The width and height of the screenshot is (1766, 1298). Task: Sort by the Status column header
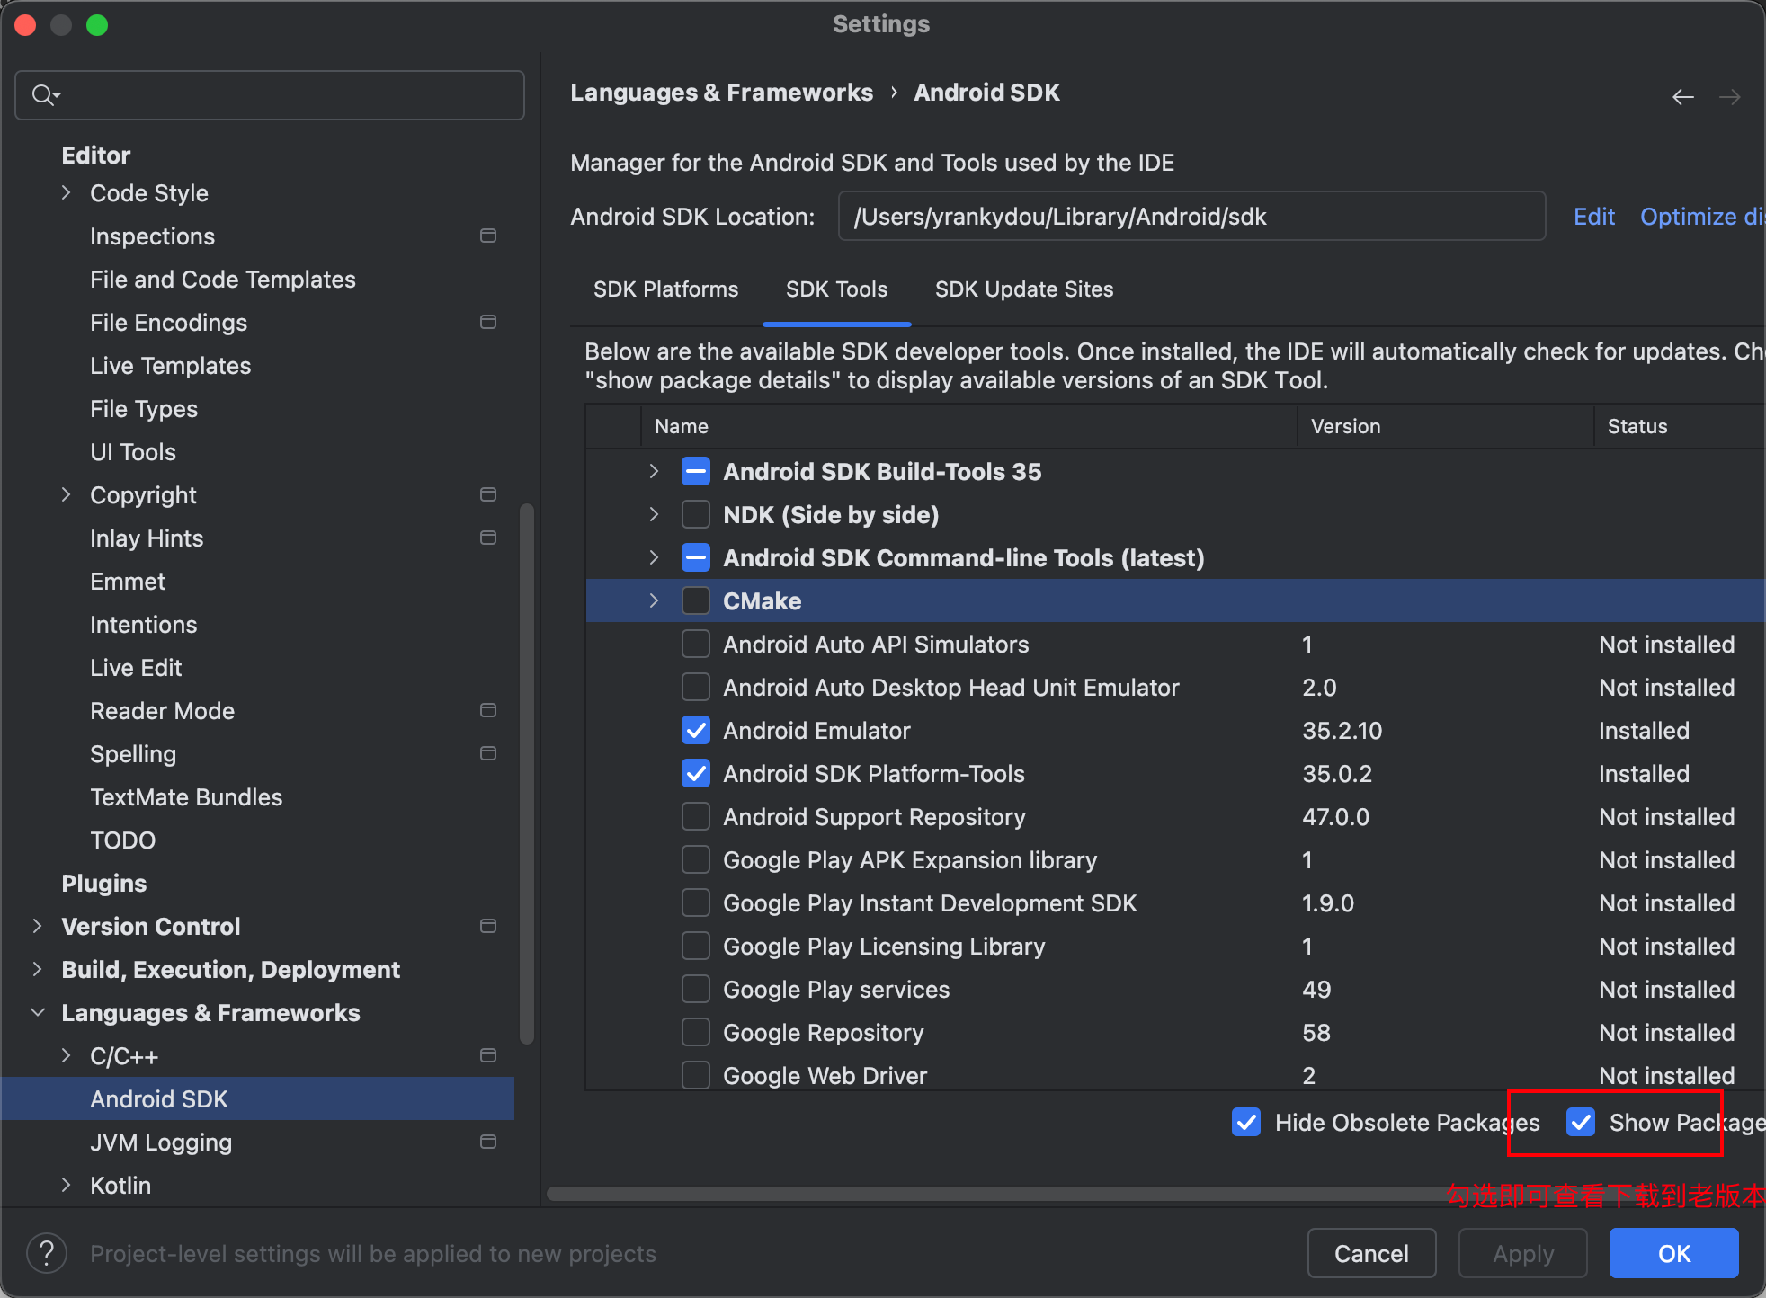(x=1680, y=426)
